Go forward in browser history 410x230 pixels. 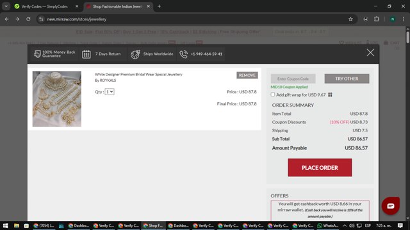pos(17,19)
